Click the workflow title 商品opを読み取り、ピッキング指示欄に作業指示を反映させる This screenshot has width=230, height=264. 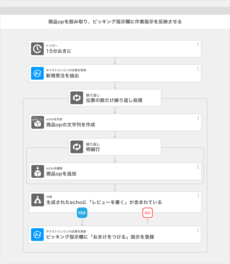115,22
